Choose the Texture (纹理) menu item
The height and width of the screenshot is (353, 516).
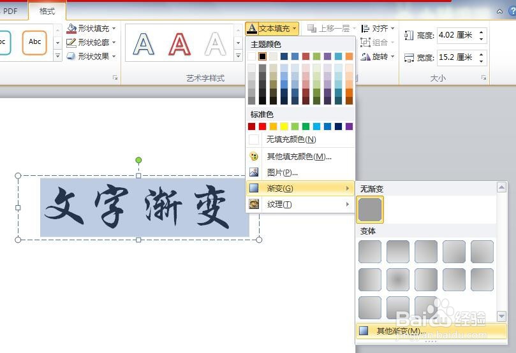click(x=300, y=205)
